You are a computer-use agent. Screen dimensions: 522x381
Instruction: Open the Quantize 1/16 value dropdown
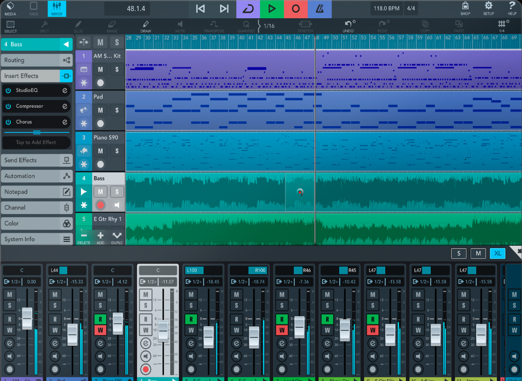[269, 26]
